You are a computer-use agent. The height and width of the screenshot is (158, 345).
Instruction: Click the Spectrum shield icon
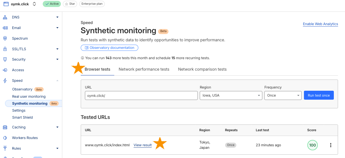pyautogui.click(x=5, y=39)
